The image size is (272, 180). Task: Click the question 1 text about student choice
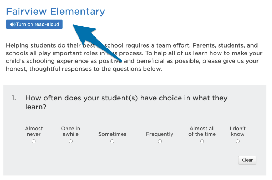[x=126, y=103]
